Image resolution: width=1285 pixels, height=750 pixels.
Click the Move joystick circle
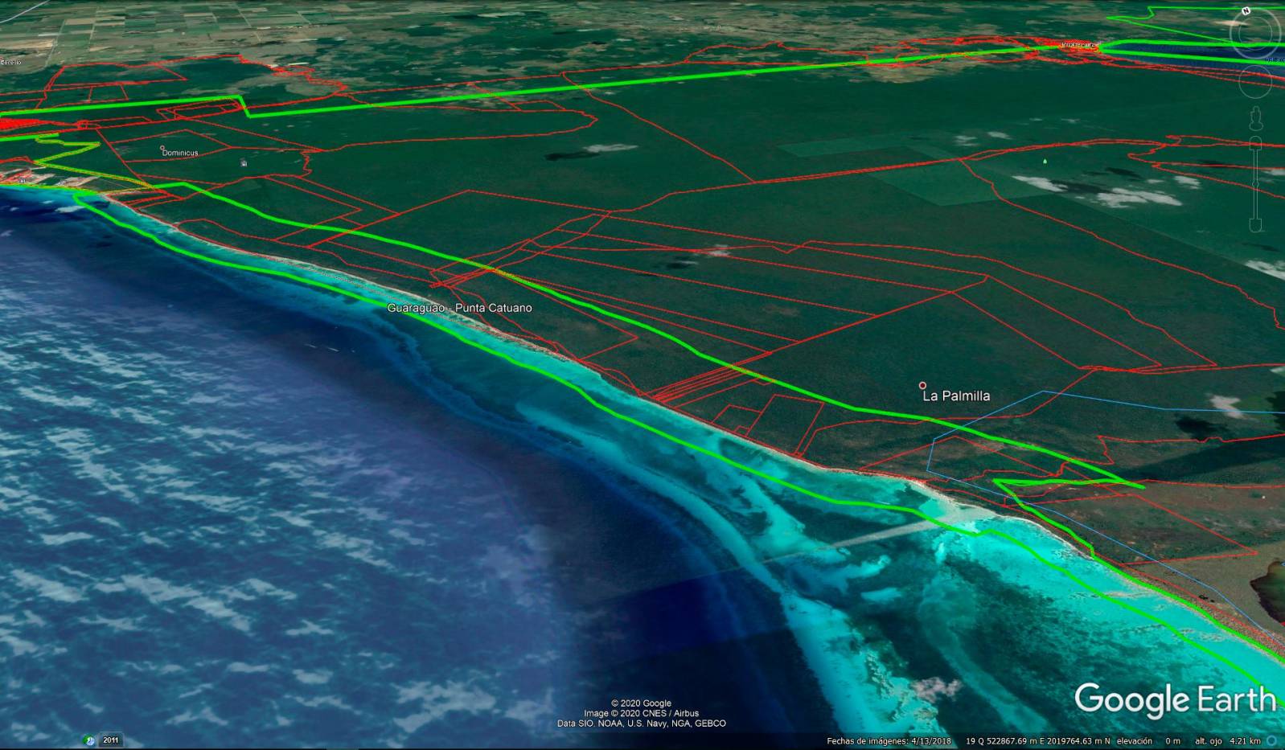pyautogui.click(x=1254, y=81)
